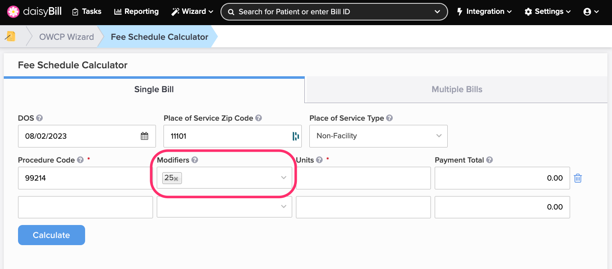
Task: Open the Integration menu
Action: click(x=484, y=11)
